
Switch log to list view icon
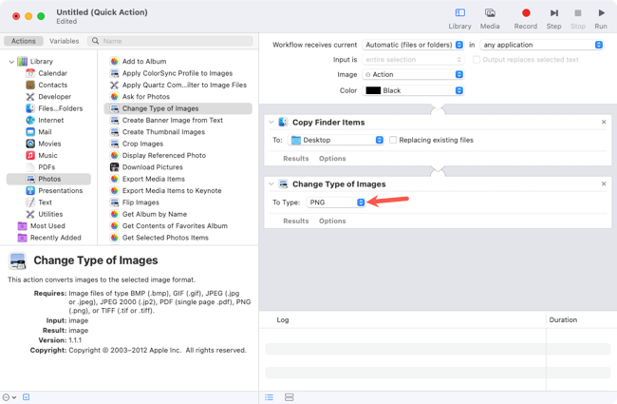coord(270,397)
